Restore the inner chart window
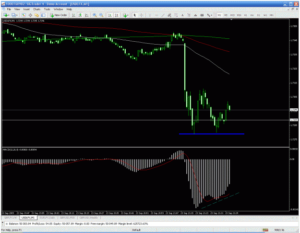The height and width of the screenshot is (233, 300). [293, 9]
